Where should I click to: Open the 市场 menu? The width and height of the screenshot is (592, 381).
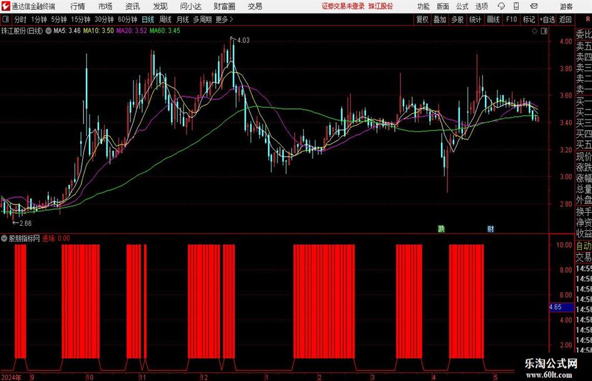point(105,6)
